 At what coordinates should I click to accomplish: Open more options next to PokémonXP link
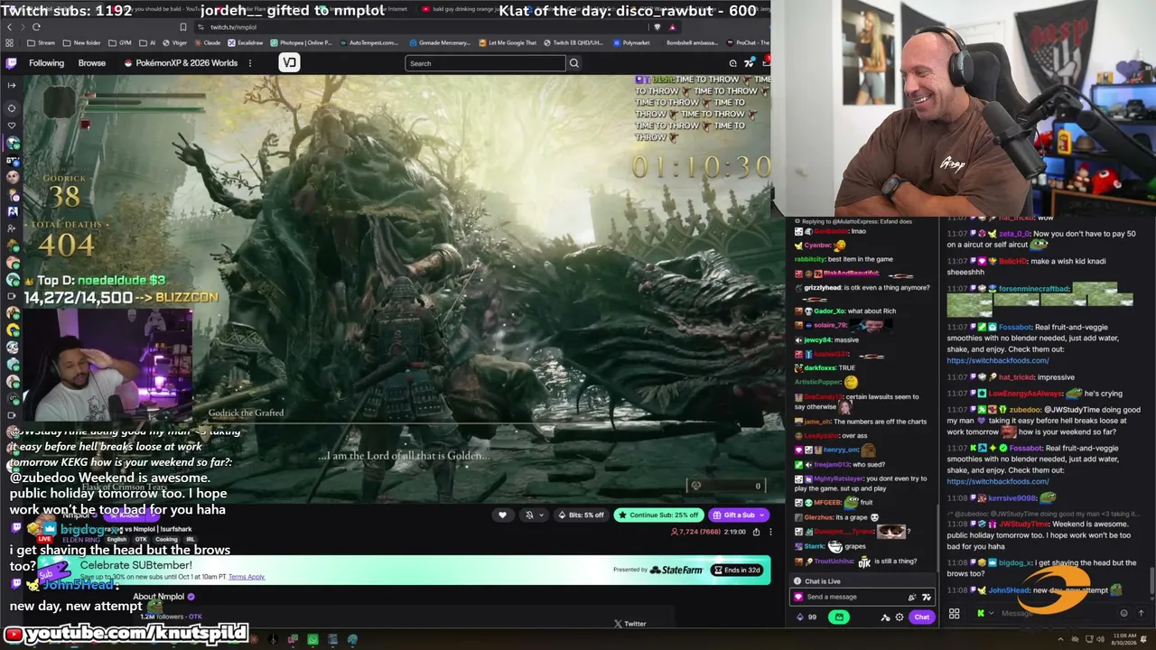click(250, 63)
